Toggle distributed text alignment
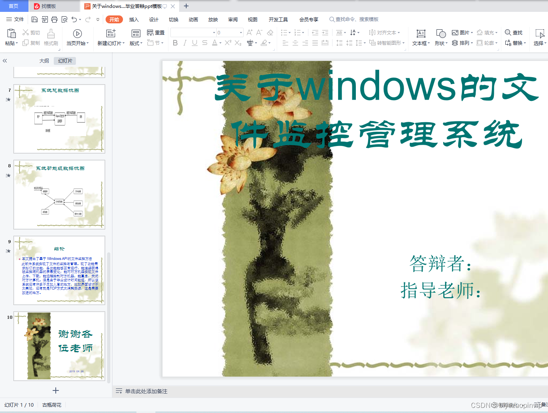The height and width of the screenshot is (413, 548). (x=325, y=43)
